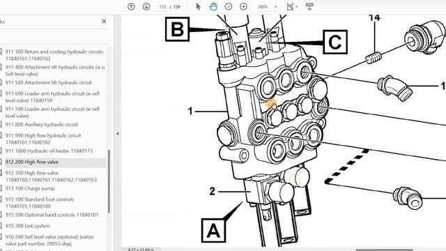Open bookmark 911 800 Auxiliary hydraulic circuit
This screenshot has height=251, width=446.
(x=41, y=124)
